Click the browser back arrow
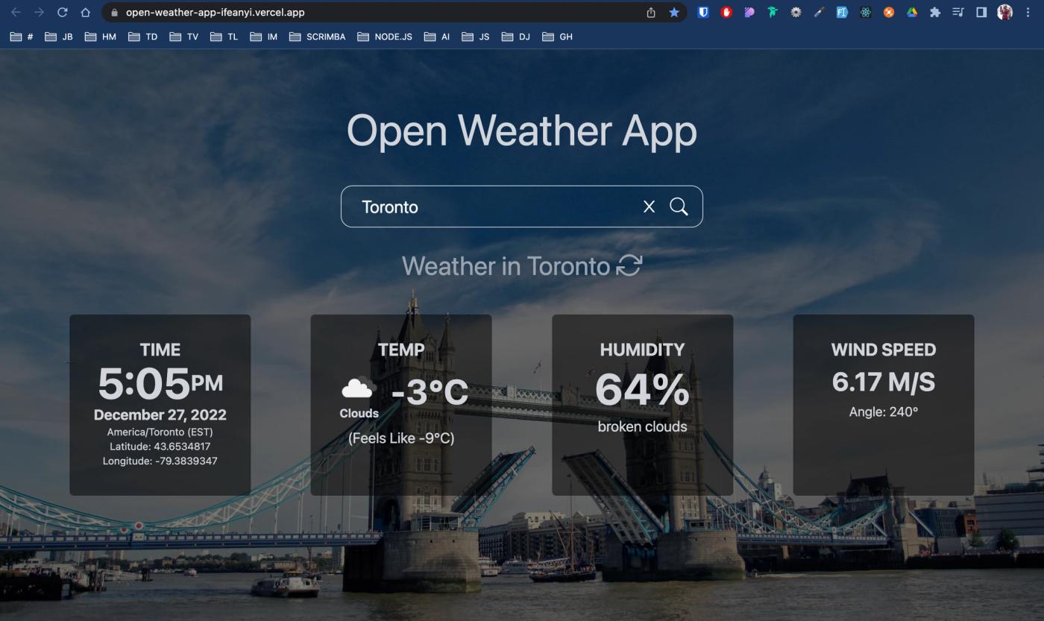Image resolution: width=1044 pixels, height=621 pixels. [16, 13]
